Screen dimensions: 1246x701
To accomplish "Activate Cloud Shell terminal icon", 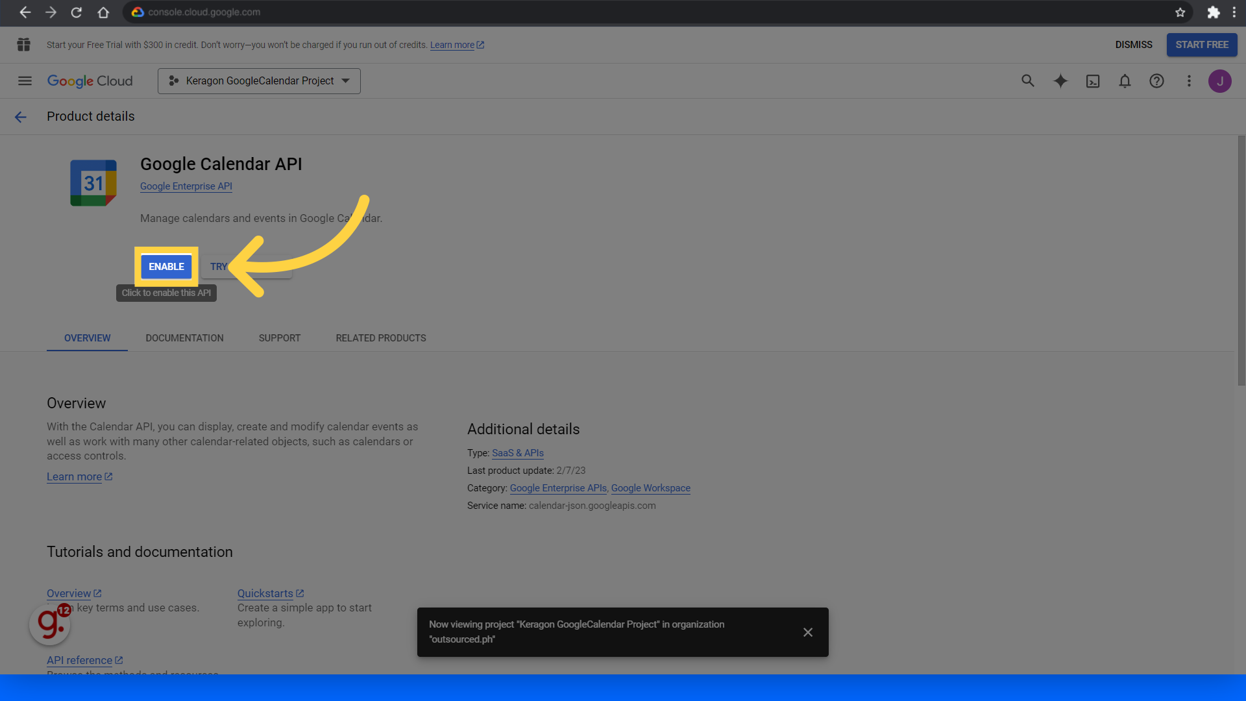I will pos(1093,81).
